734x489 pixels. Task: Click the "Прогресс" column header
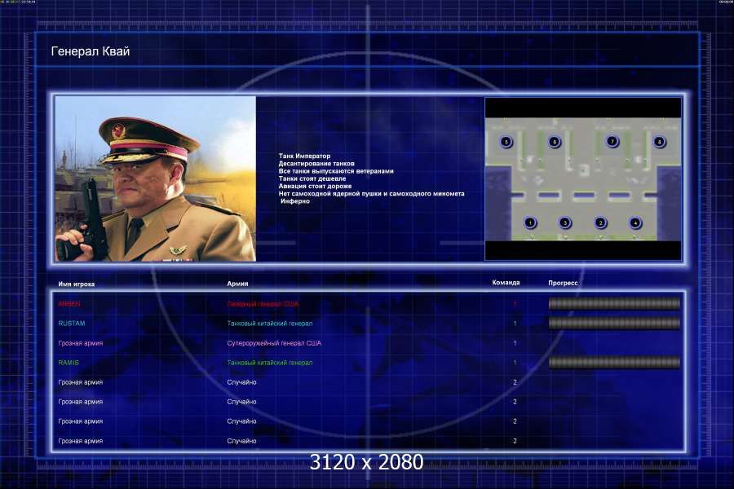563,283
